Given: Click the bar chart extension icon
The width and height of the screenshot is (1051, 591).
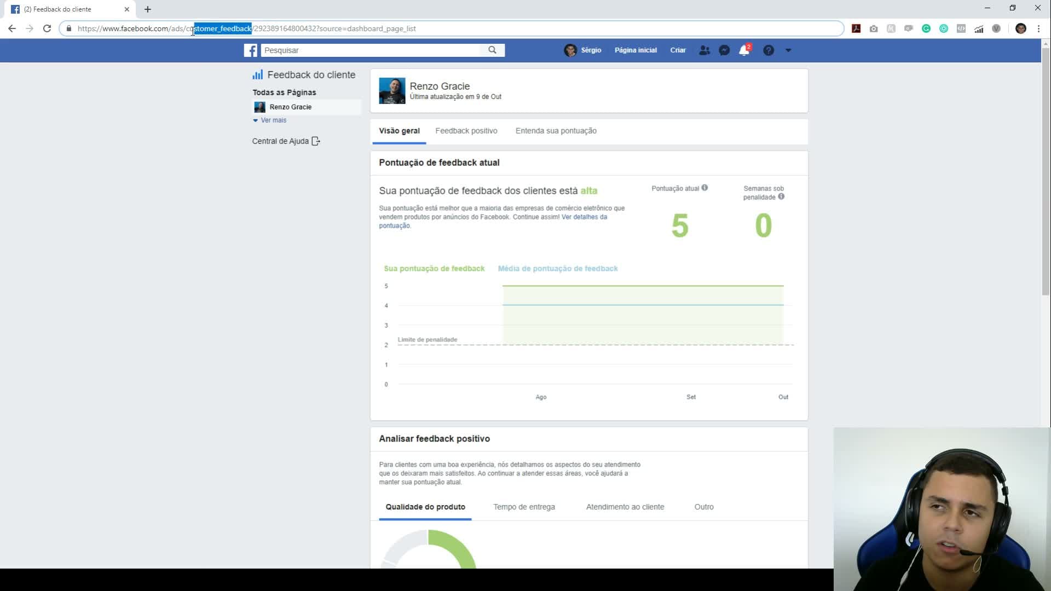Looking at the screenshot, I should click(979, 28).
